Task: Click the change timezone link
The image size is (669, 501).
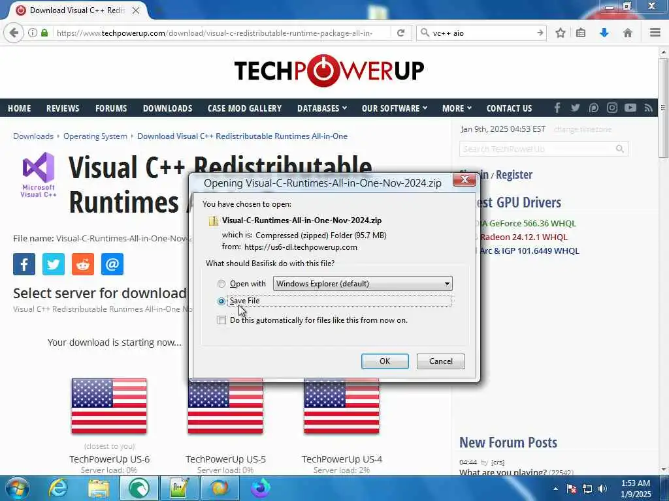Action: (x=582, y=129)
